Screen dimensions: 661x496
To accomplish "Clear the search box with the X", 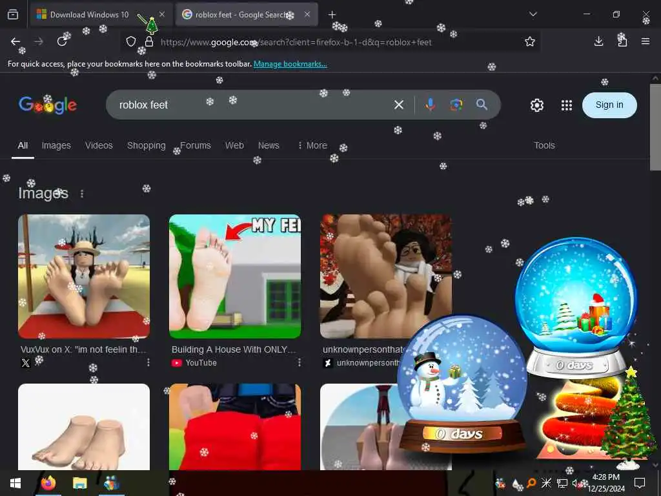I will pos(399,105).
